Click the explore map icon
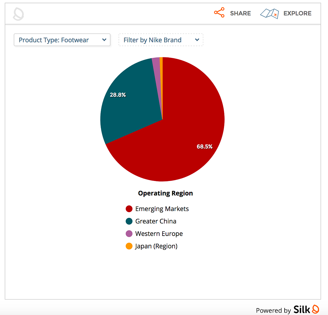Image resolution: width=328 pixels, height=315 pixels. click(x=269, y=14)
